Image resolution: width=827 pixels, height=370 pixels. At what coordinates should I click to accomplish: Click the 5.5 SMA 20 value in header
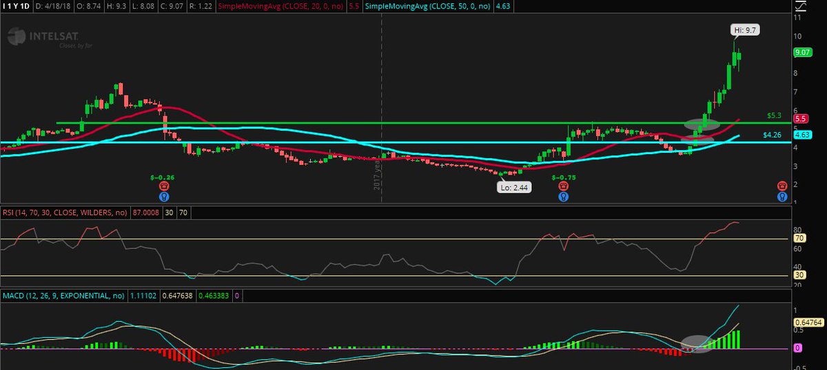(354, 6)
